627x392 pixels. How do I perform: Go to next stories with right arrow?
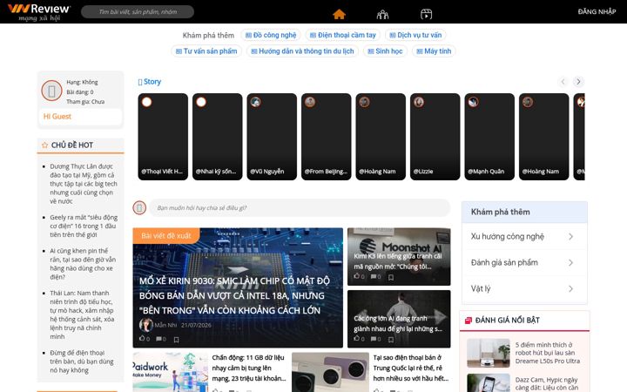[x=578, y=82]
